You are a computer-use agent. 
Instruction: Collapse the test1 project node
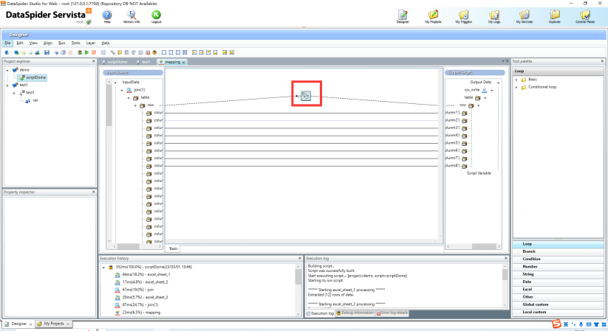[7, 86]
